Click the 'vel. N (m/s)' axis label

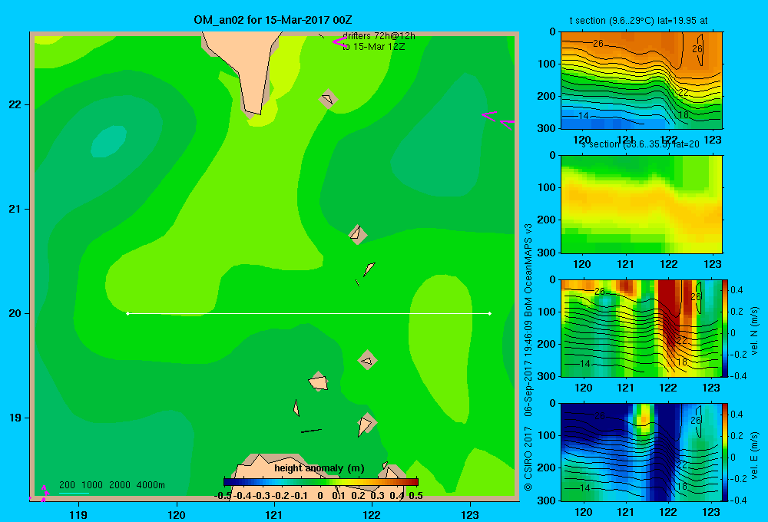coord(754,331)
